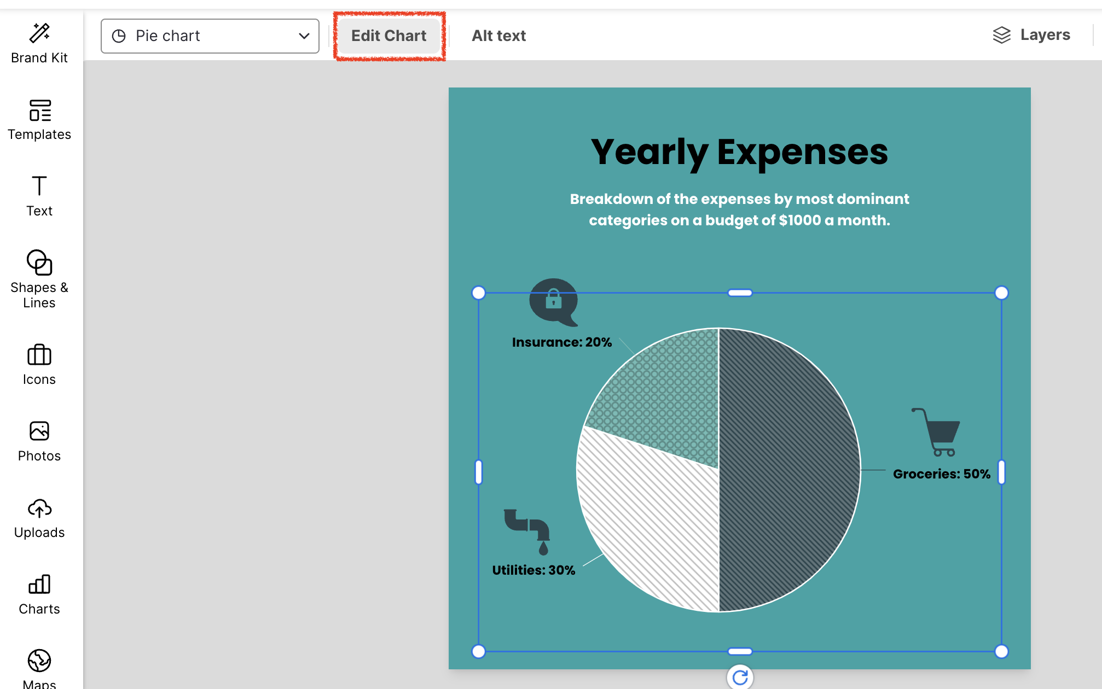Open the Photos panel
Viewport: 1102px width, 689px height.
(39, 441)
